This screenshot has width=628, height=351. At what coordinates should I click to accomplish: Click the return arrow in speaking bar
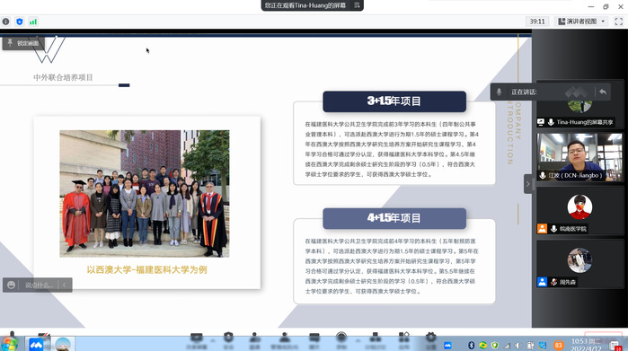point(603,92)
